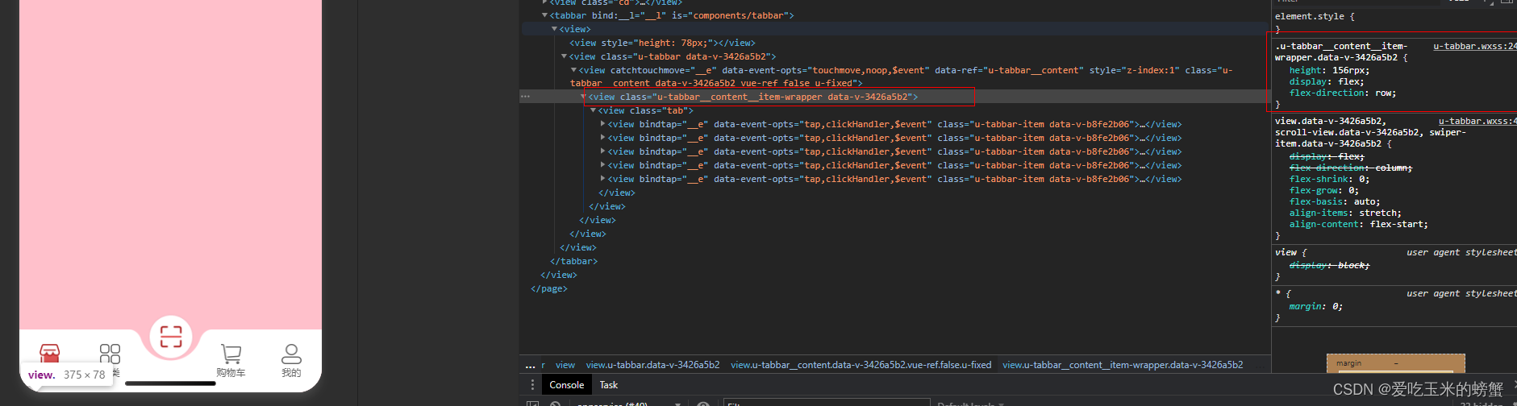Edit the 'flex-direction: row' declaration
The width and height of the screenshot is (1517, 406).
pos(1343,93)
